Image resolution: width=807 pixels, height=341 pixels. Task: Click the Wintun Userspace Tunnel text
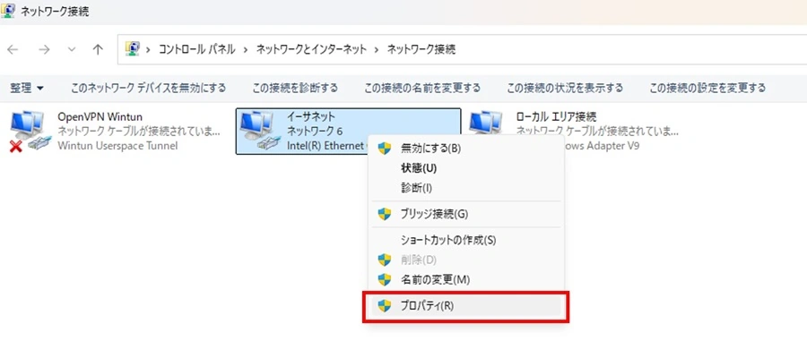(x=117, y=146)
